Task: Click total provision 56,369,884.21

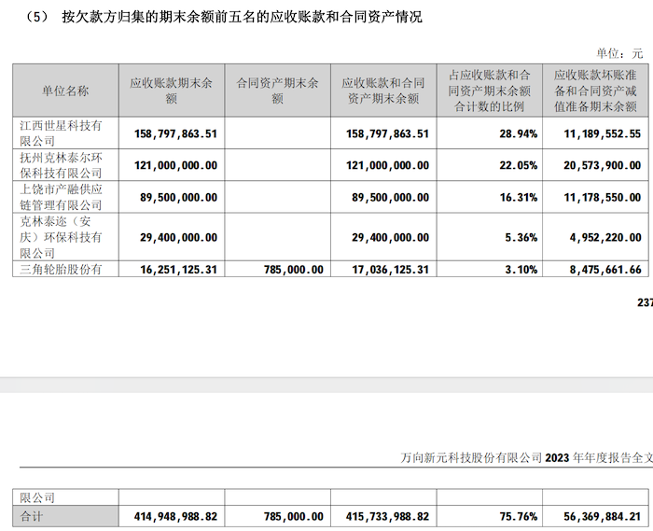Action: coord(603,517)
